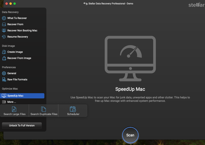
Task: Click the window title Stellar Data Recovery Professional
Action: pos(111,4)
